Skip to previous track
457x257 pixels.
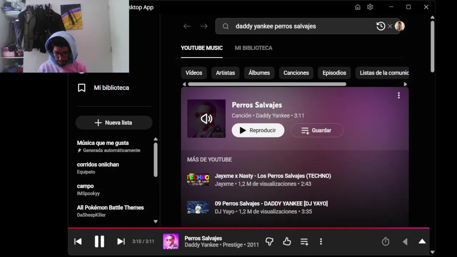78,242
